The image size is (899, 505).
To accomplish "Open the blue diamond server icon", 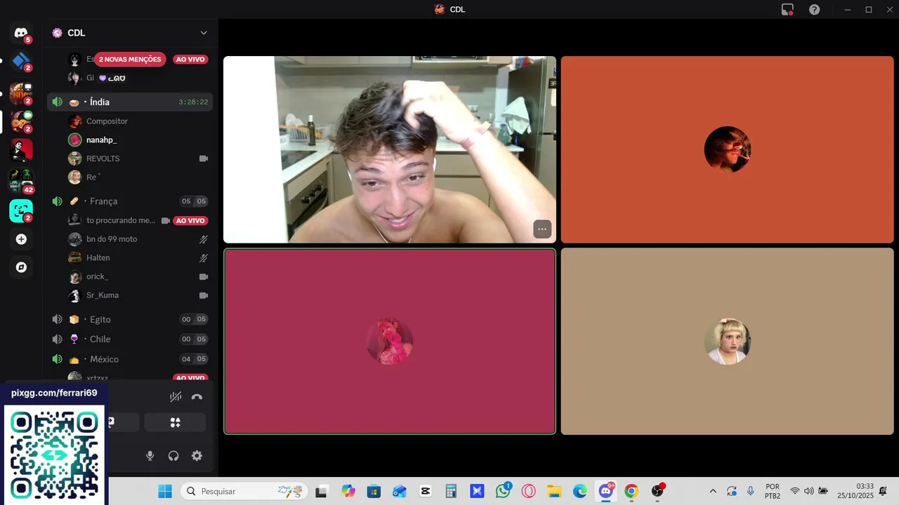I will (21, 61).
